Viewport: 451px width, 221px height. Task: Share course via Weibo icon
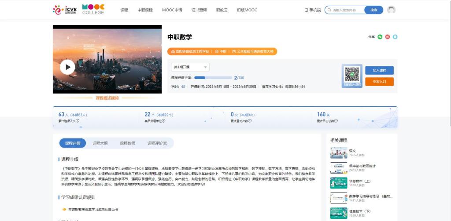coord(388,37)
